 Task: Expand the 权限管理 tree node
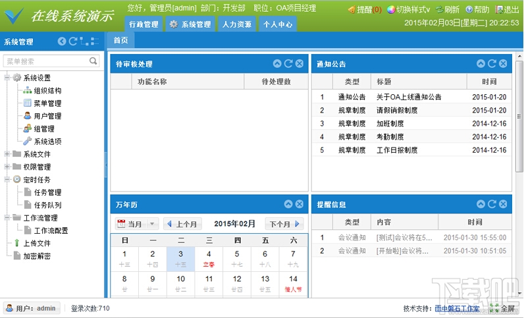pos(7,167)
